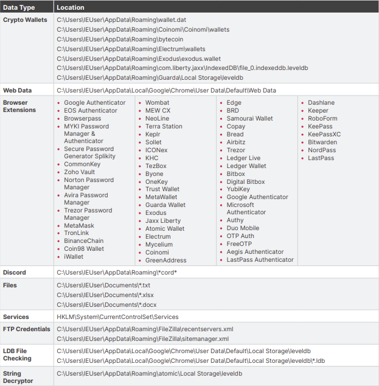Click the Discord Roaming\*cord* path

(x=117, y=273)
